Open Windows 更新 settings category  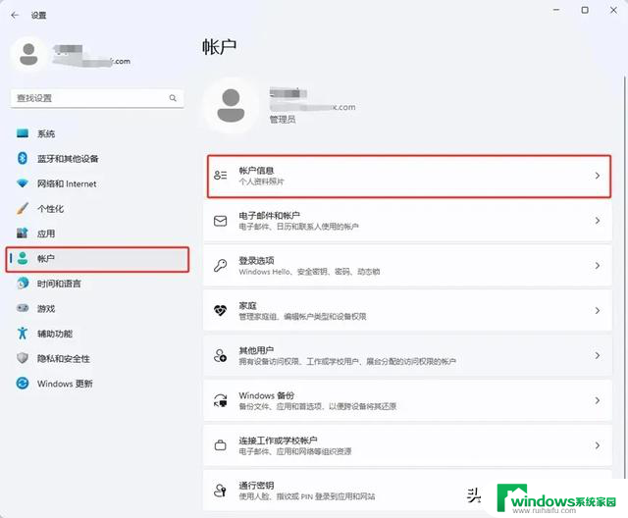(65, 384)
